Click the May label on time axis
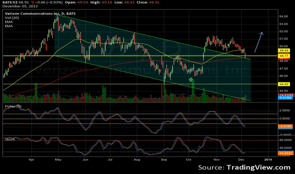This screenshot has height=174, width=295. pos(58,159)
